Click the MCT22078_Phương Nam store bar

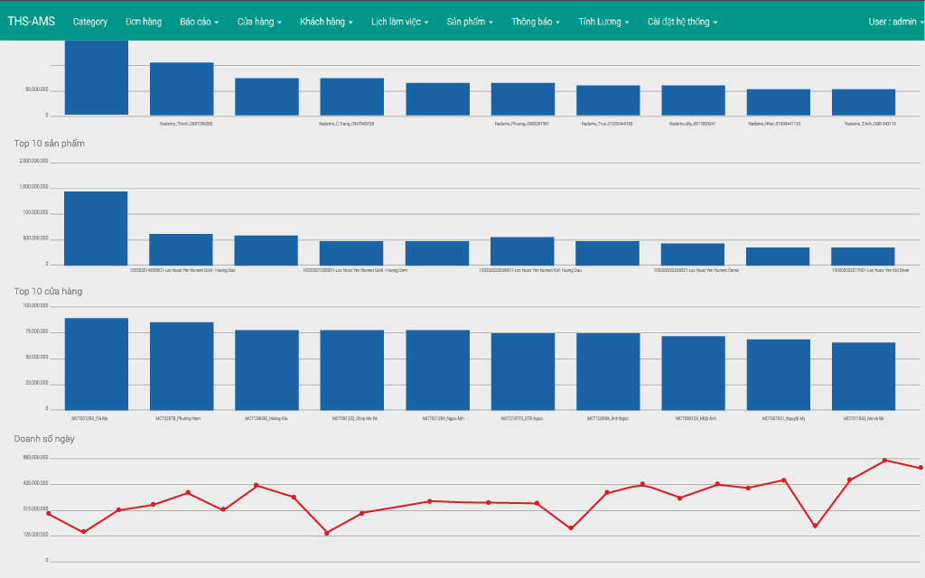pyautogui.click(x=182, y=368)
